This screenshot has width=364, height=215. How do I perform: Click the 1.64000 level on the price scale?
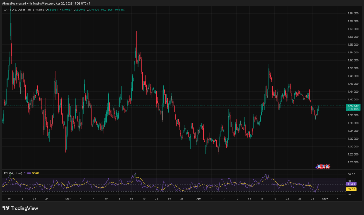click(x=352, y=14)
